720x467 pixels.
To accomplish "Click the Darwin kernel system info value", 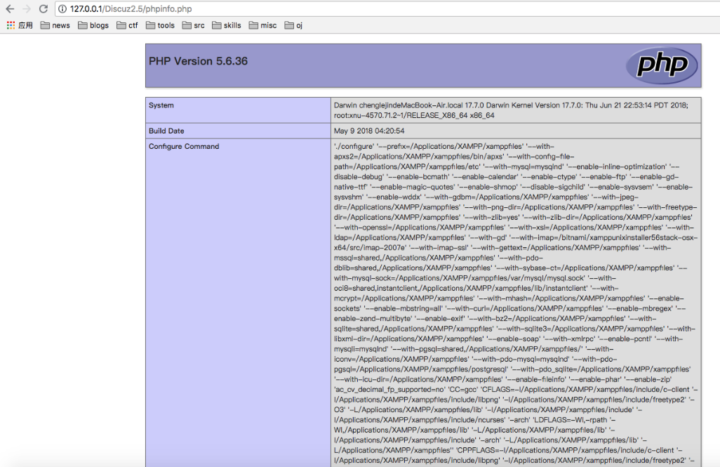I will pos(511,110).
